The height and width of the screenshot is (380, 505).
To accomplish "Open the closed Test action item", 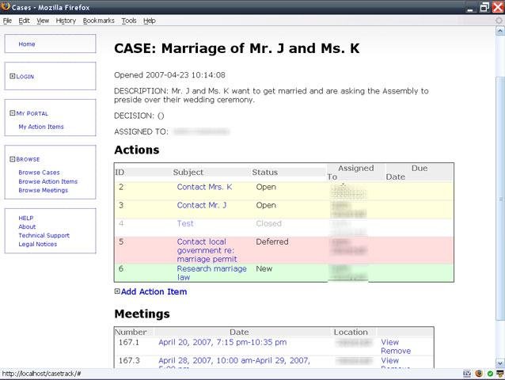I will click(185, 223).
